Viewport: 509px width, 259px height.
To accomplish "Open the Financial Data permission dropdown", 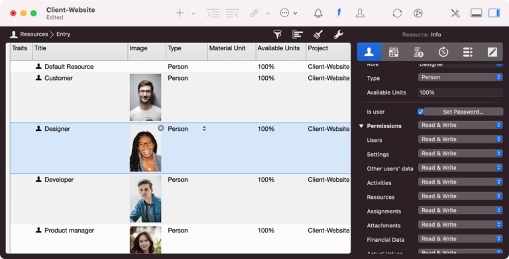I will [x=461, y=239].
